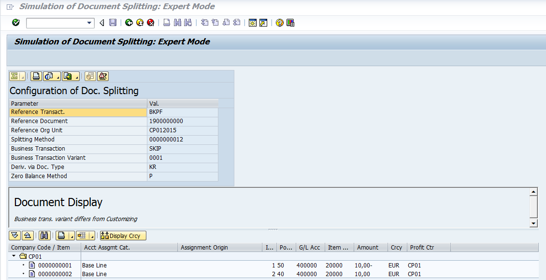The image size is (546, 280).
Task: Click the warning-triangle log icon
Action: (x=103, y=76)
